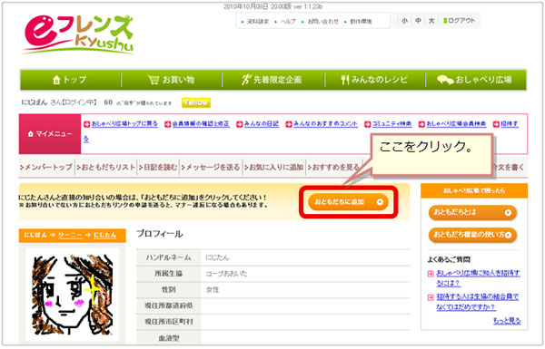Click the 動作環境 link
Screen dimensions: 545x349
click(x=361, y=22)
